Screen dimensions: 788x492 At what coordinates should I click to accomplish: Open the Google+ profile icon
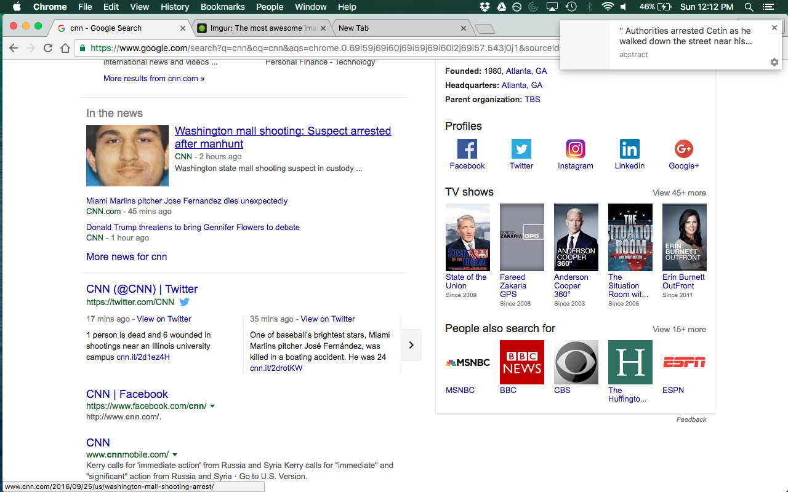point(684,149)
